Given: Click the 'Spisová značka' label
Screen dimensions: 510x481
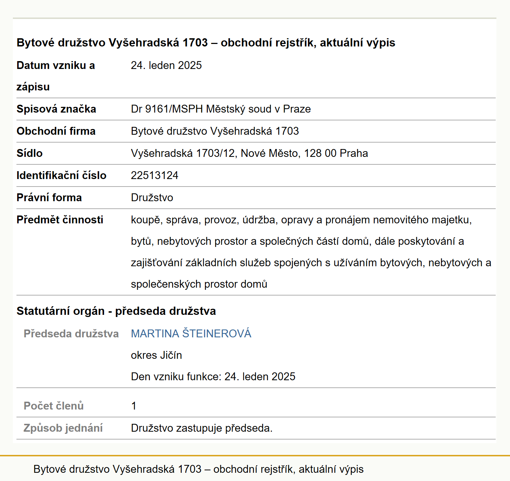Looking at the screenshot, I should [56, 109].
